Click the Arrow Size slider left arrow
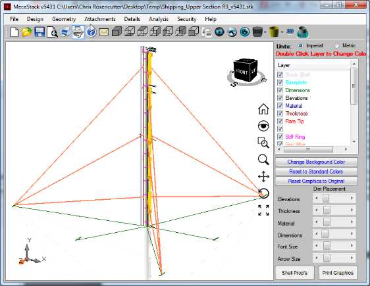Viewport: 370px width, 286px height. pyautogui.click(x=317, y=258)
